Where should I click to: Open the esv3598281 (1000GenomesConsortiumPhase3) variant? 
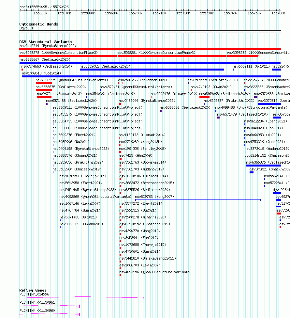pos(156,53)
